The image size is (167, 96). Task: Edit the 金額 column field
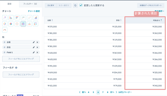click(x=34, y=42)
